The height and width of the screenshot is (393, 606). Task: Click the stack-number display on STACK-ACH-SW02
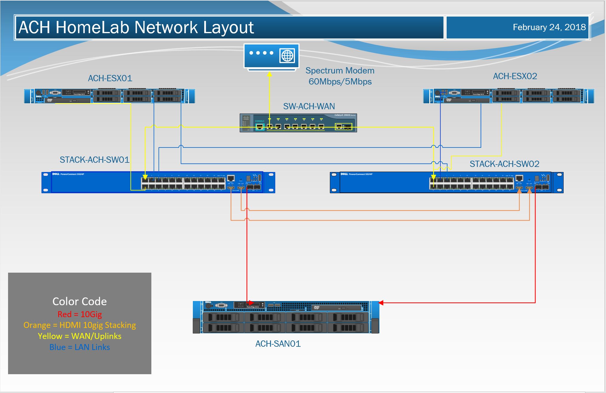537,179
